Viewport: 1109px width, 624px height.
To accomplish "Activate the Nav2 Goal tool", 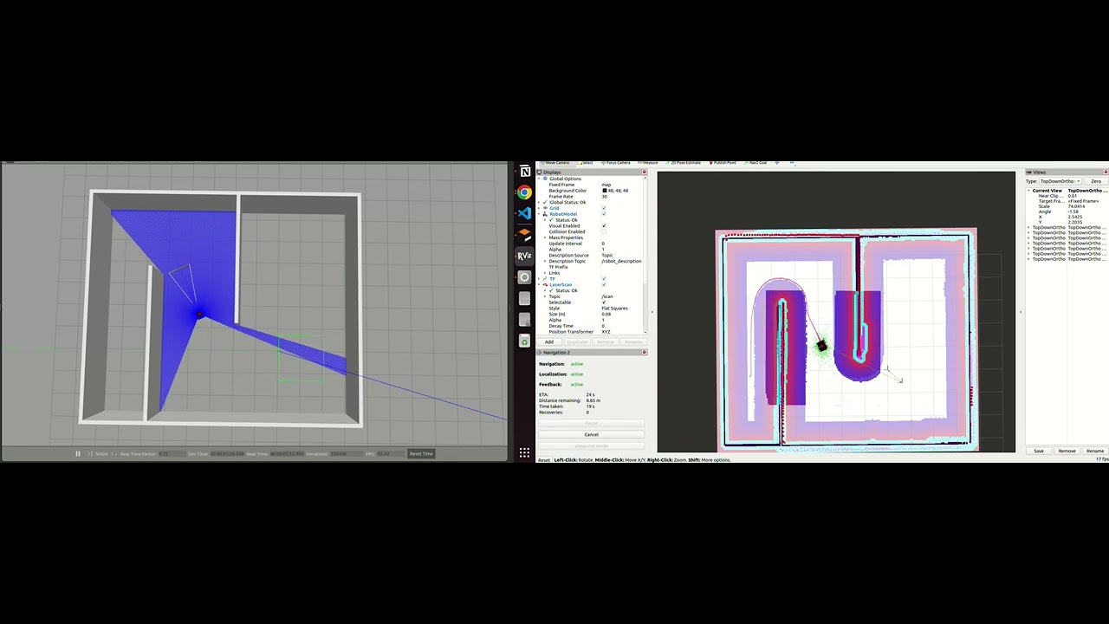I will coord(756,163).
